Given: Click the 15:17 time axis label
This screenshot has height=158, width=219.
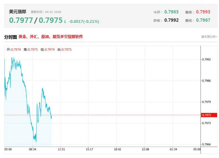Looking at the screenshot, I should tap(90, 149).
